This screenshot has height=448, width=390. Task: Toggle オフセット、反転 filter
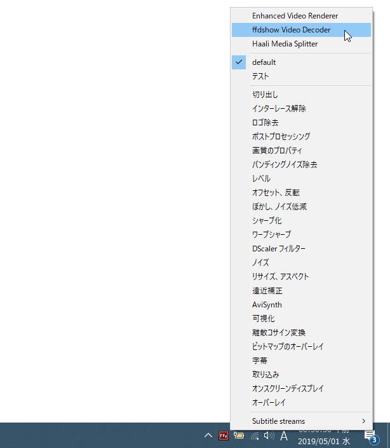[301, 193]
